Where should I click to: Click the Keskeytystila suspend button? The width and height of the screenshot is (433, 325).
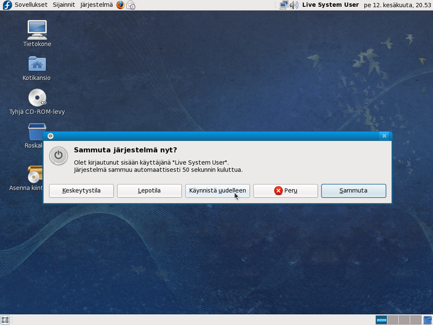tap(81, 191)
